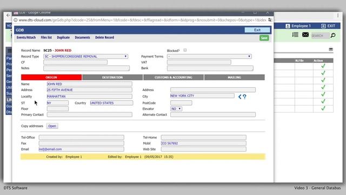346x195 pixels.
Task: Open the Elevator NO dropdown
Action: 176,109
